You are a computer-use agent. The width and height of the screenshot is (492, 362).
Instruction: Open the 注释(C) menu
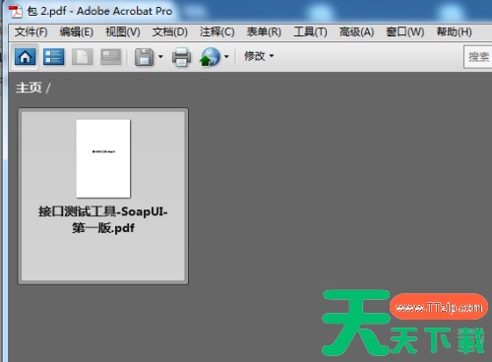217,32
